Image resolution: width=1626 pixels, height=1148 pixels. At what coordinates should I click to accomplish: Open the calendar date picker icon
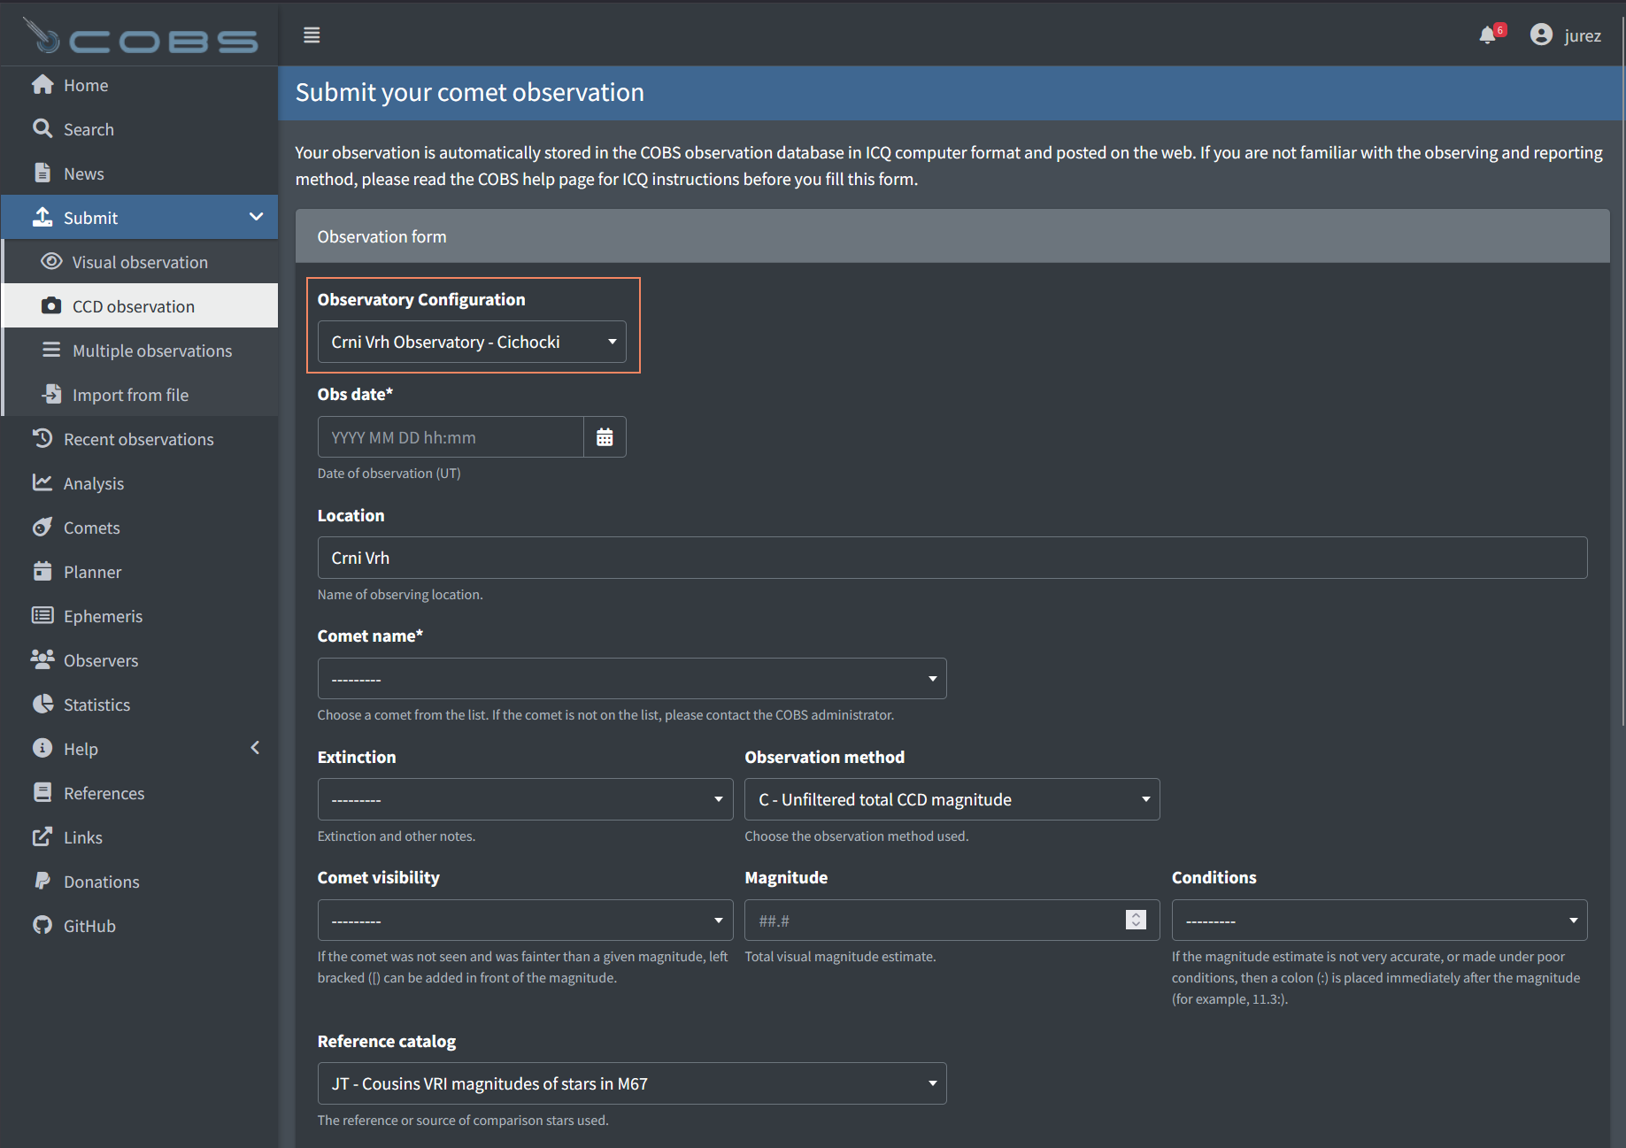point(605,437)
